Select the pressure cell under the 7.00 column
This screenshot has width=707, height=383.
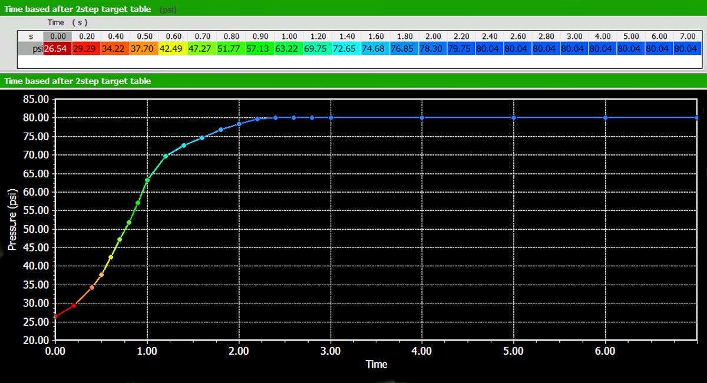point(688,49)
